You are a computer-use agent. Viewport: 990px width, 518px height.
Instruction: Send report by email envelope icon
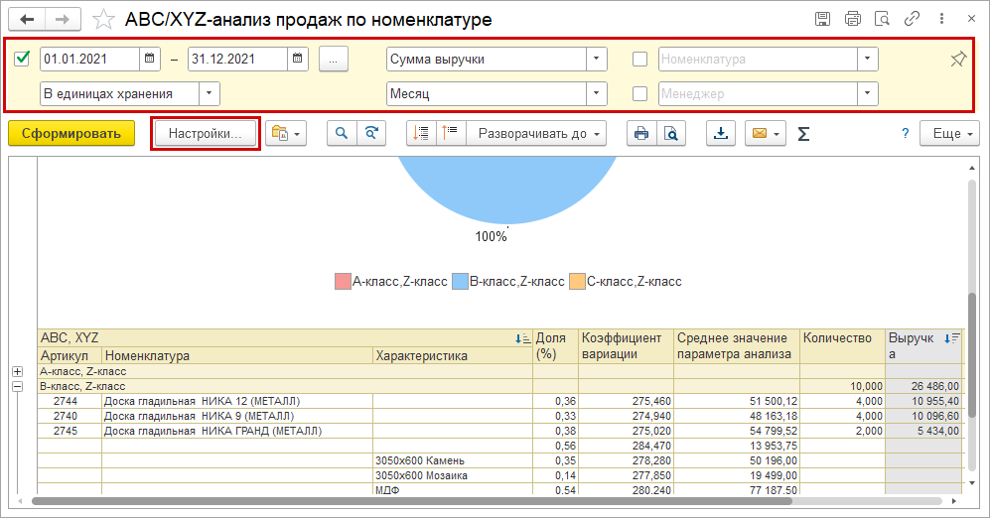(x=766, y=133)
